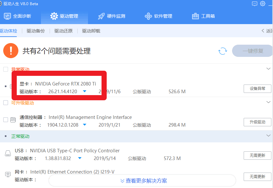Switch to 驱动卸载 sub-tab
Screen dimensions: 273x188
coord(91,31)
